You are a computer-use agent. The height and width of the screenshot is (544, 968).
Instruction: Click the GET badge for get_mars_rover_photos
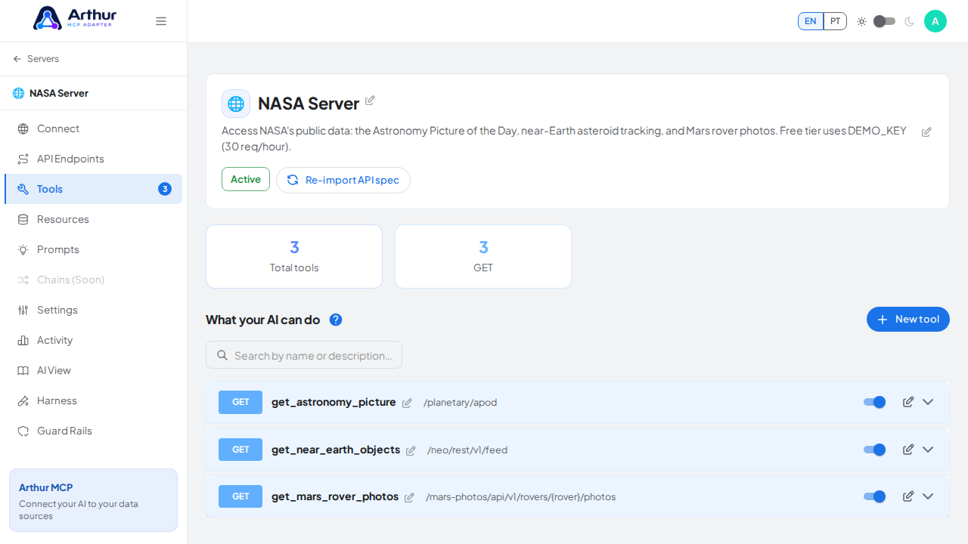240,496
